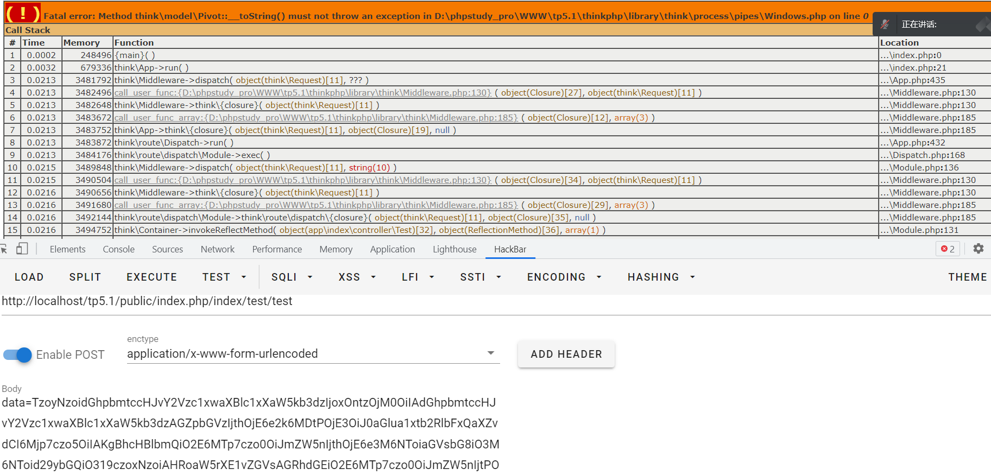Open the enctype dropdown
991x475 pixels.
pyautogui.click(x=313, y=353)
